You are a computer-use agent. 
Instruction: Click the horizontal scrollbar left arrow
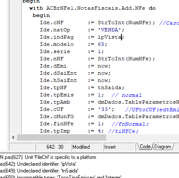pos(13,137)
